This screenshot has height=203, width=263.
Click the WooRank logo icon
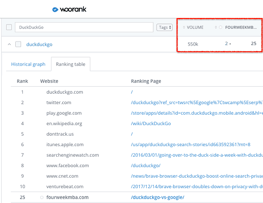55,9
